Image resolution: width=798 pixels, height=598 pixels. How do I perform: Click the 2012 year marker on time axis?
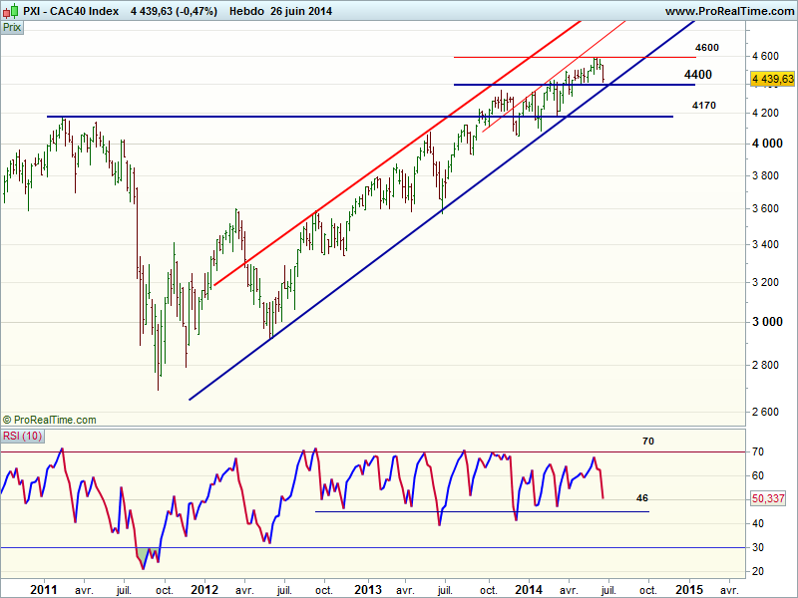pyautogui.click(x=204, y=589)
